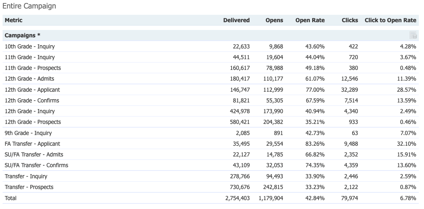Click the Total row label

coord(10,198)
